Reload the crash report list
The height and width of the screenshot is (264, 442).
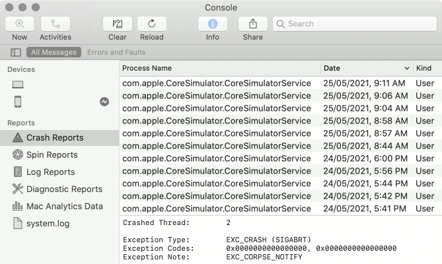click(x=152, y=24)
